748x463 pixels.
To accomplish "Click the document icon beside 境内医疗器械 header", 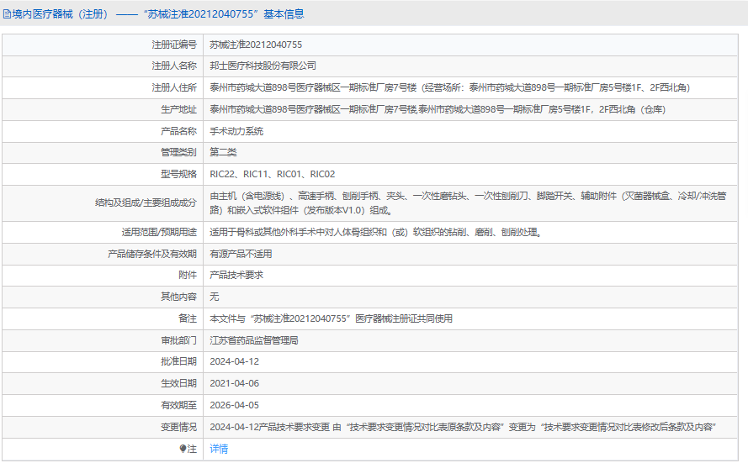I will [x=8, y=14].
